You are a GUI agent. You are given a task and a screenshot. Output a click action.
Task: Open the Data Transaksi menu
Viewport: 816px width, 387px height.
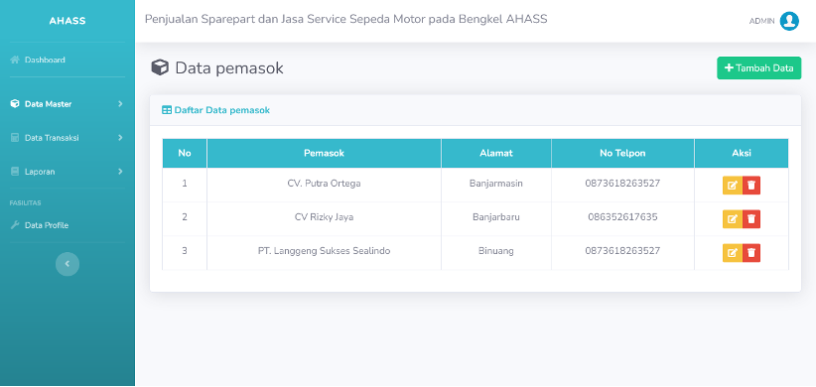click(x=68, y=138)
